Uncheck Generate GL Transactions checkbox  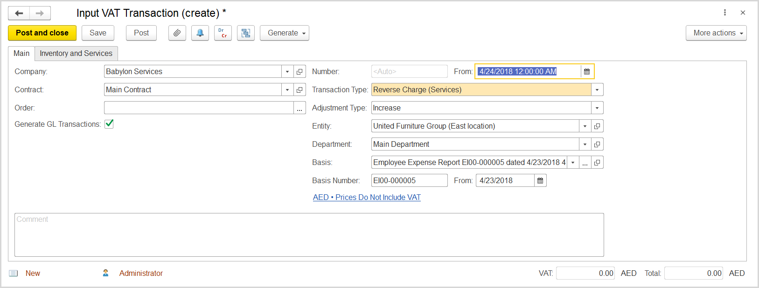pyautogui.click(x=109, y=124)
